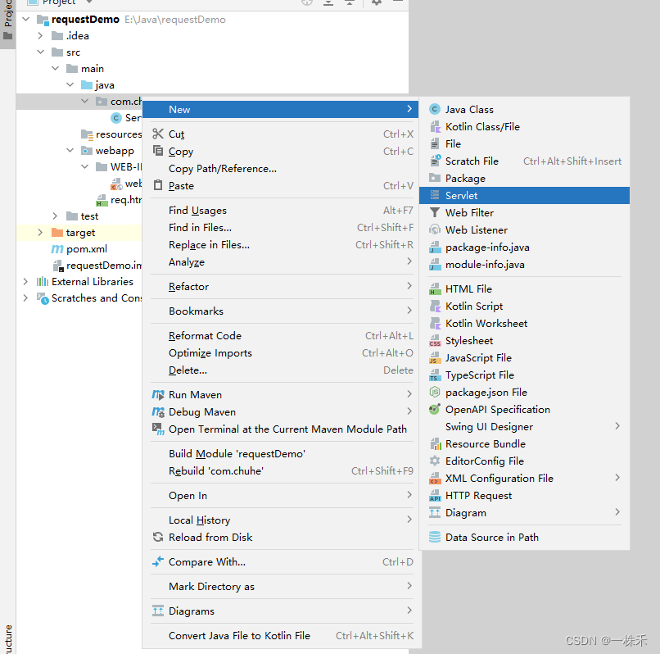This screenshot has width=660, height=654.
Task: Open the New submenu entry
Action: click(x=280, y=110)
